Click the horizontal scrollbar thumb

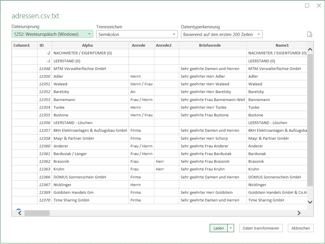click(x=37, y=213)
